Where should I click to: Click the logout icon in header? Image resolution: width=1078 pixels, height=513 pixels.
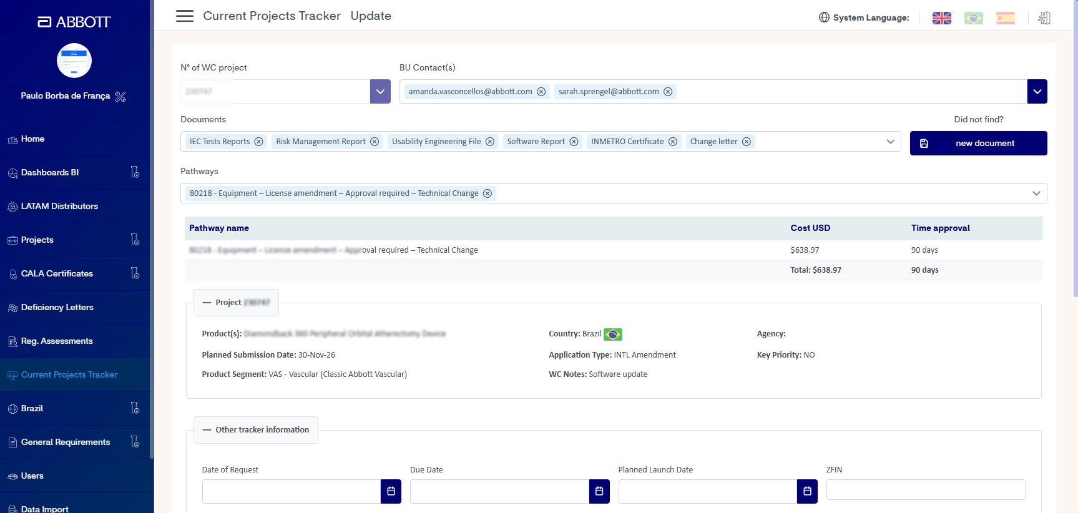1044,18
